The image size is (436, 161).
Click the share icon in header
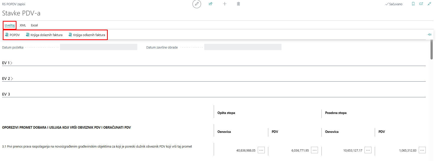click(210, 4)
